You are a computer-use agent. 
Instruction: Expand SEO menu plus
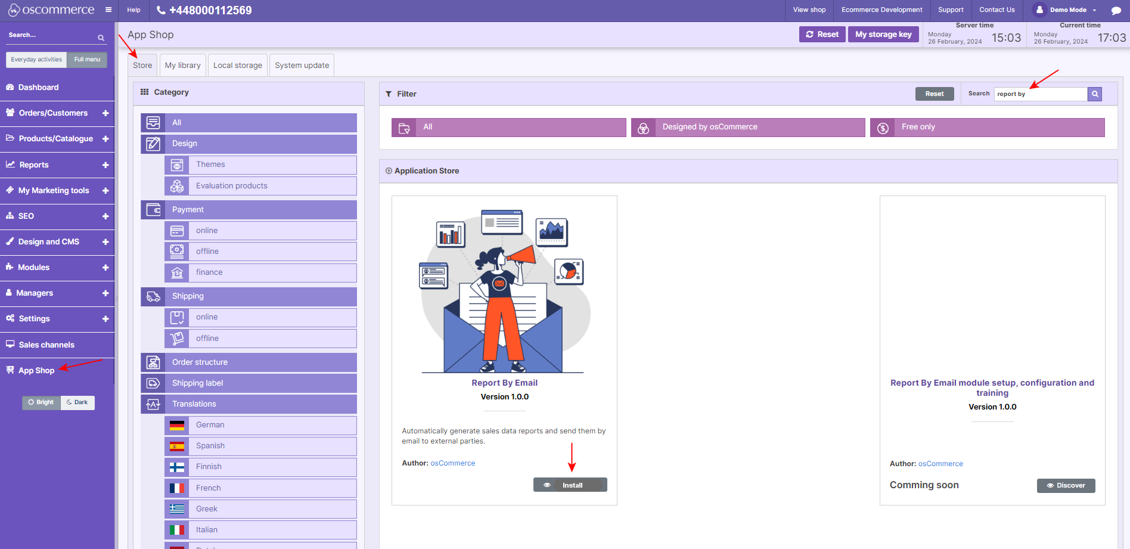click(105, 216)
